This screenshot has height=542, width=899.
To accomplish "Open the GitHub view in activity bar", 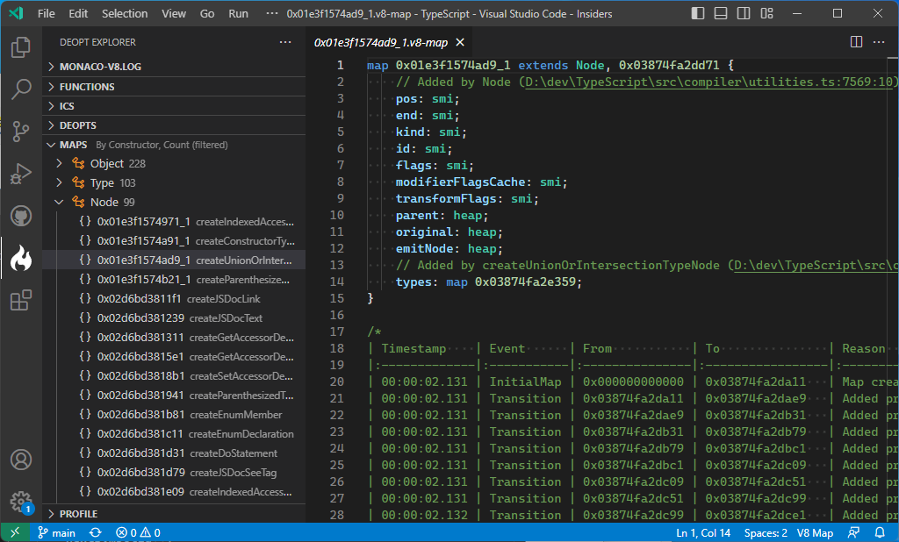I will point(21,216).
